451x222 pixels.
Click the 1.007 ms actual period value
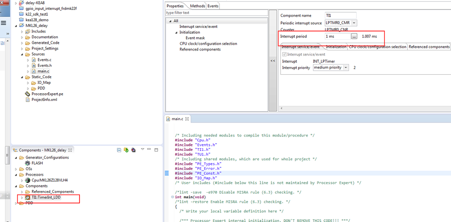point(369,36)
